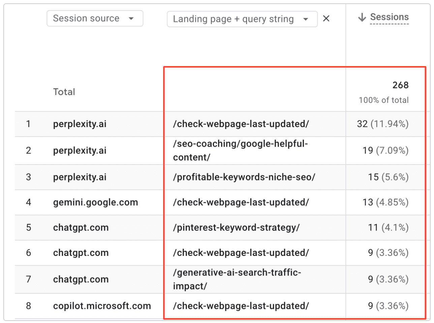
Task: Click /check-webpage-last-updated/ in the gemini.google.com row
Action: click(241, 202)
